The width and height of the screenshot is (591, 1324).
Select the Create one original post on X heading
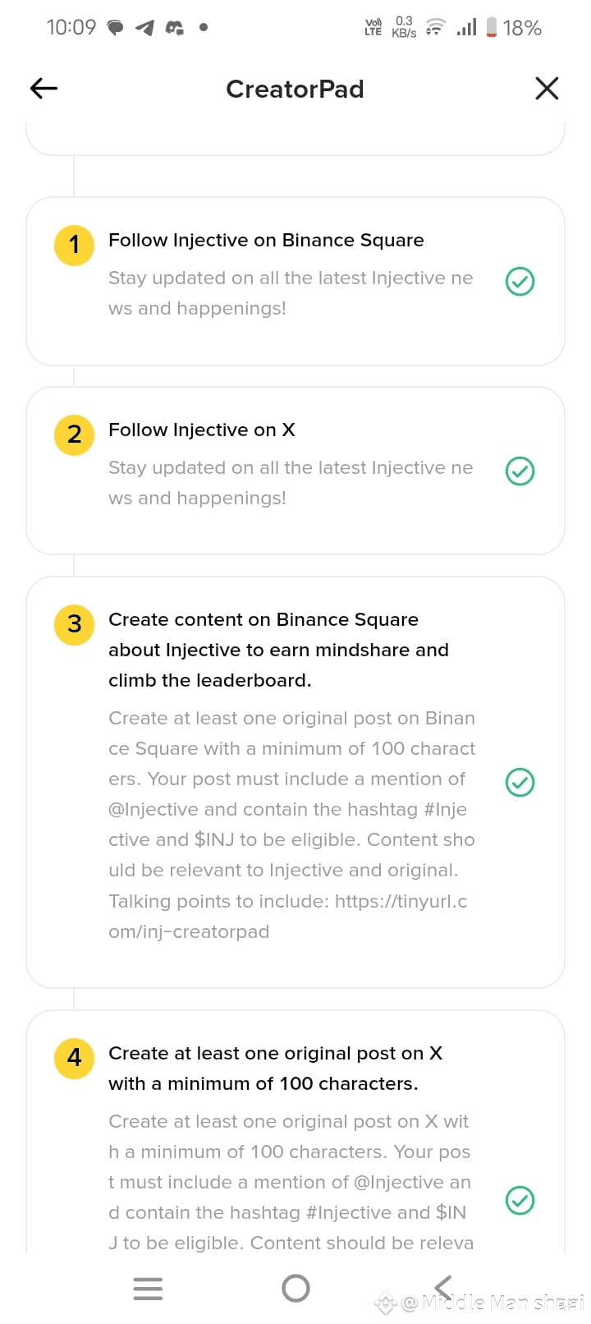click(275, 1068)
